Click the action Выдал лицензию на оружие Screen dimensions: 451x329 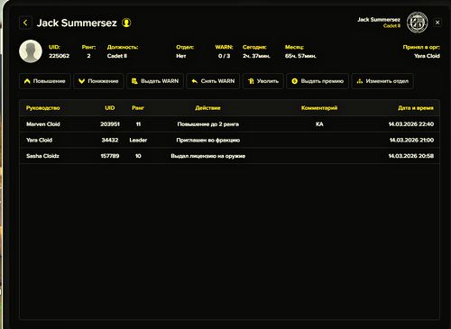pos(208,156)
